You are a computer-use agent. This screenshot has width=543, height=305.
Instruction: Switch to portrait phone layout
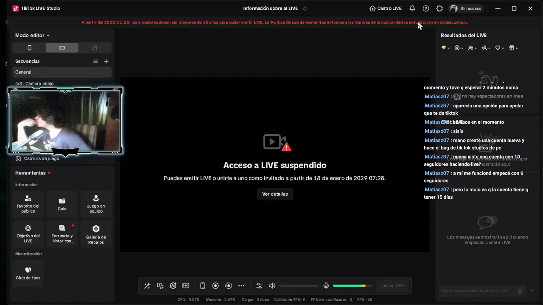(x=29, y=48)
